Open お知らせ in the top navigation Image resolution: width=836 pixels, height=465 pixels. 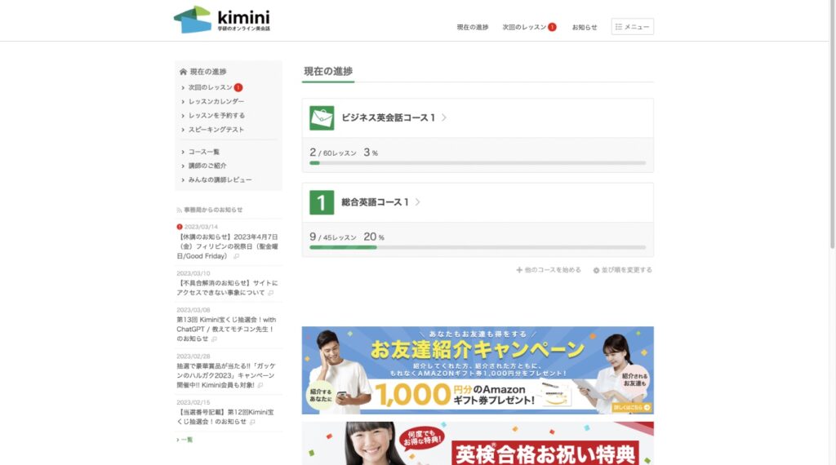point(584,27)
